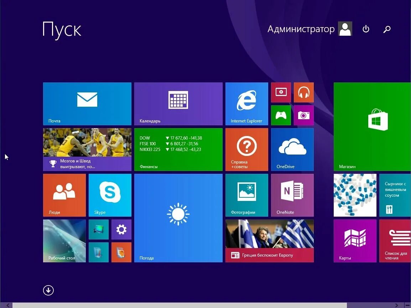Click the DOW index row in Финансы
This screenshot has height=308, width=411.
[171, 138]
